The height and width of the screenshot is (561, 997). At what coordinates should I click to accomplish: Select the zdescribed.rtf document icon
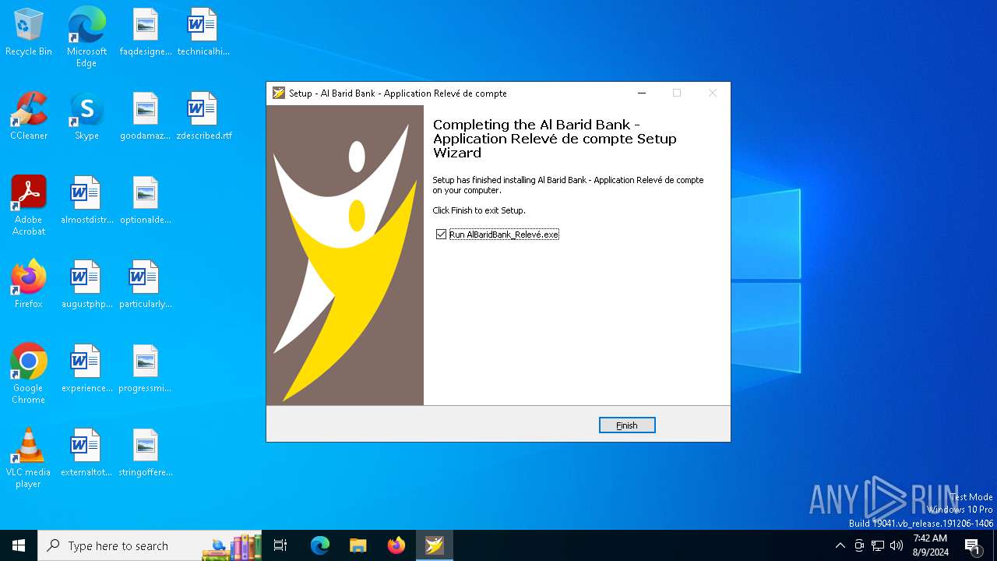pyautogui.click(x=203, y=117)
